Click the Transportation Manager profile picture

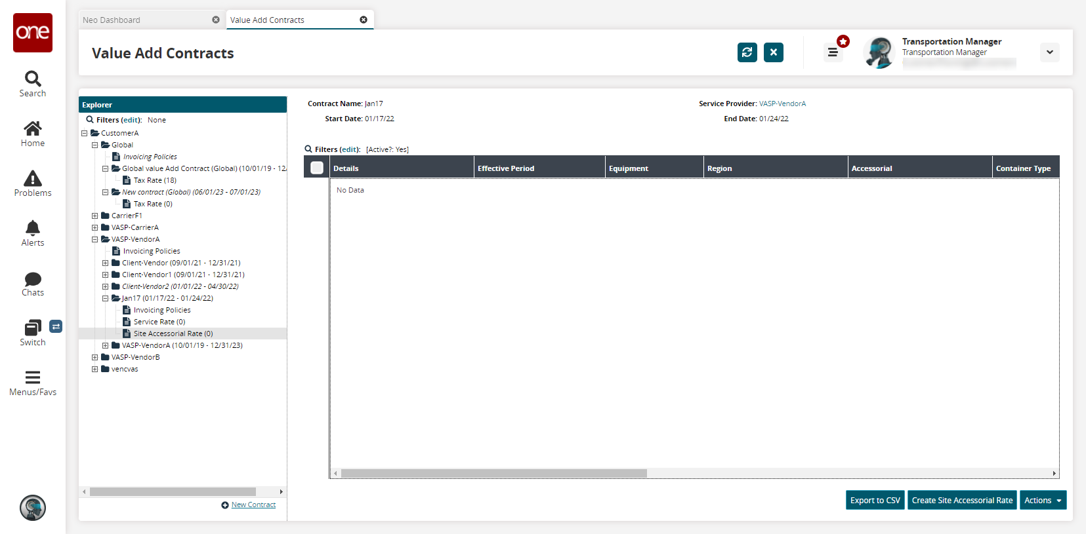pyautogui.click(x=880, y=52)
